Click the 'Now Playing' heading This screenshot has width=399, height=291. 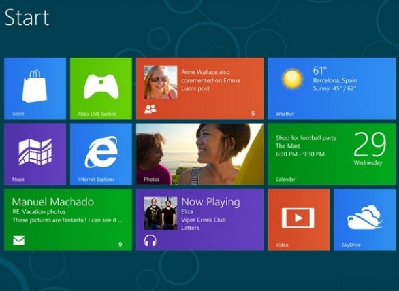click(210, 203)
